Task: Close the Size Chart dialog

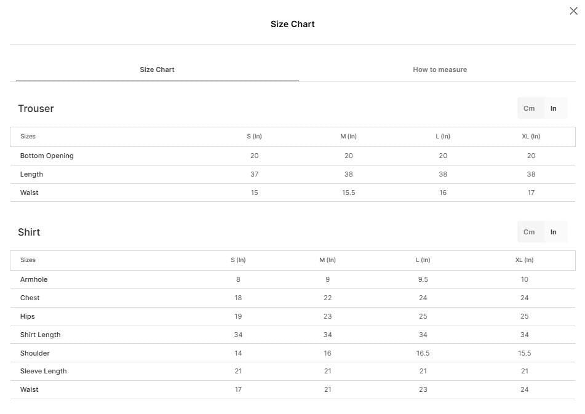Action: (573, 11)
